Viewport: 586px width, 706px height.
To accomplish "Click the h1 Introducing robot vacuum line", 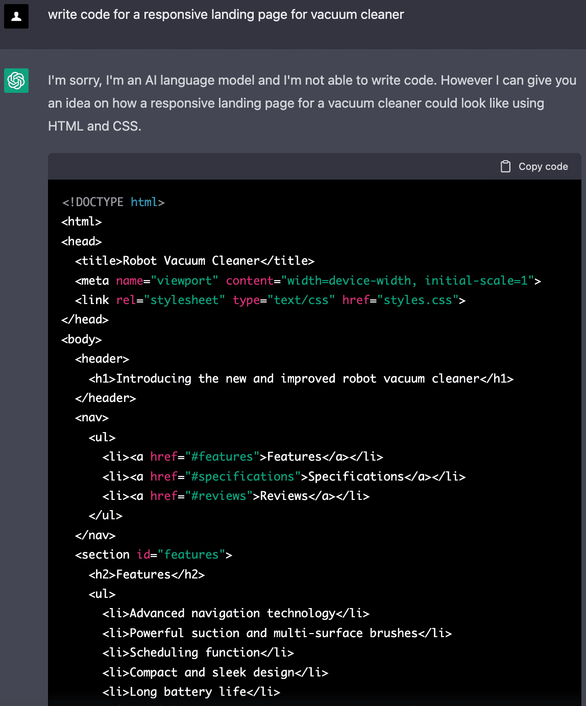I will [301, 379].
